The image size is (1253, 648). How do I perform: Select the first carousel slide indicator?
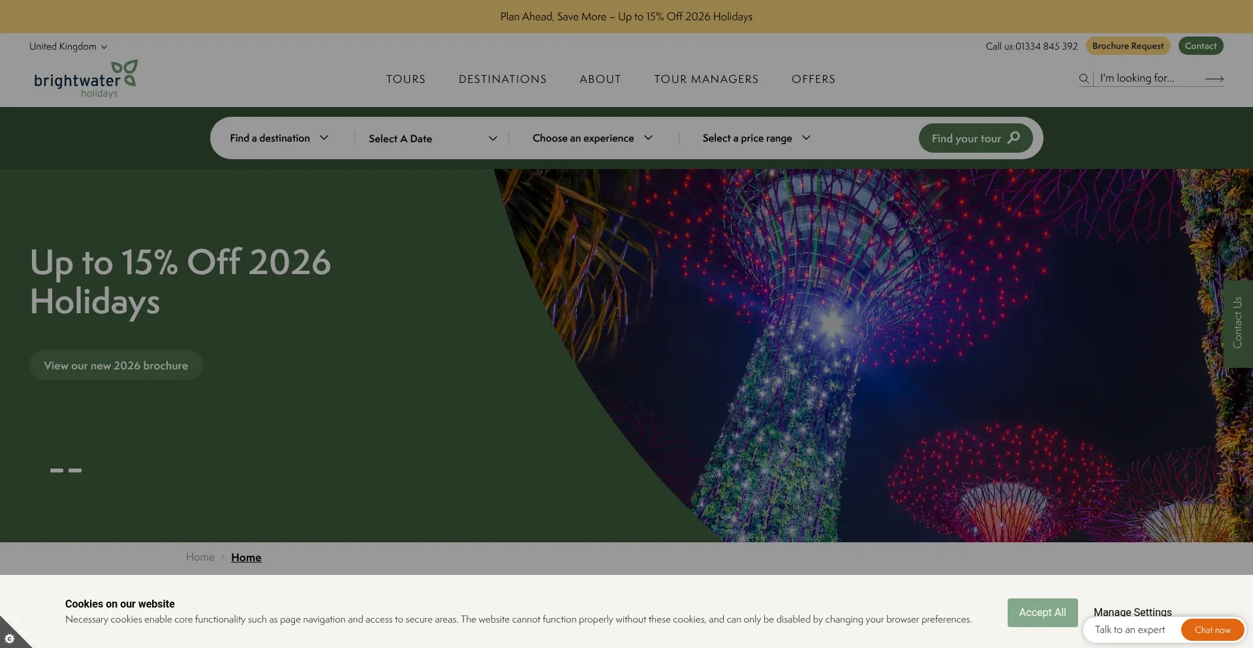[x=57, y=471]
